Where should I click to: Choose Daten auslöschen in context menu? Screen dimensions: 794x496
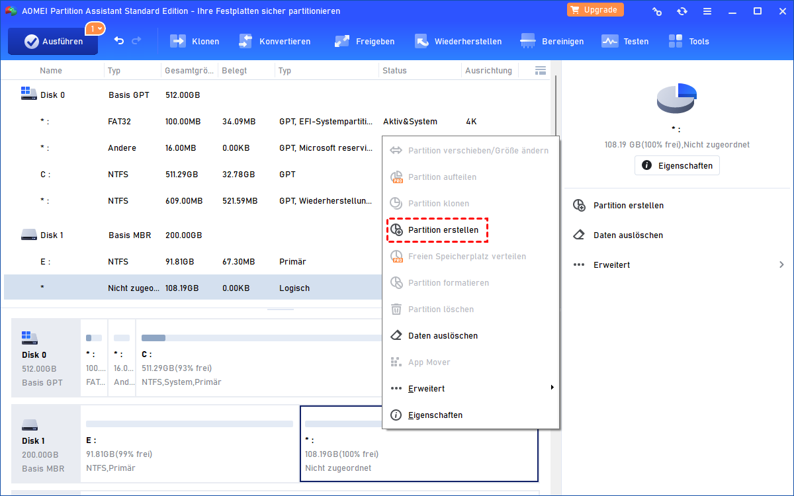coord(470,335)
